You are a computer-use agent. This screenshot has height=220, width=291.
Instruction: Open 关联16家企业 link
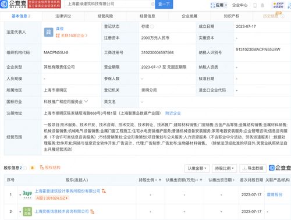point(72,36)
